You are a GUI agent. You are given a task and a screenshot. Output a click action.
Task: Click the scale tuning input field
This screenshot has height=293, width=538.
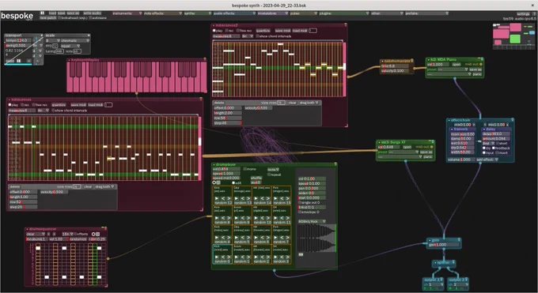(59, 51)
